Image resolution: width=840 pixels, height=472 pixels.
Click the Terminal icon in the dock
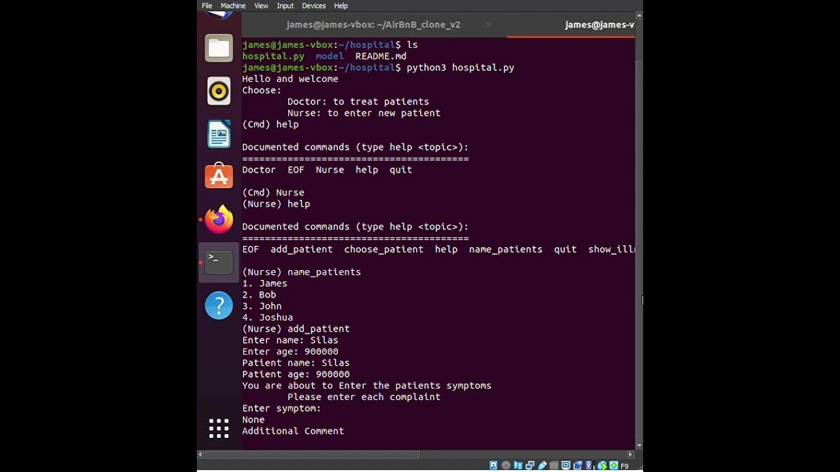pyautogui.click(x=219, y=262)
